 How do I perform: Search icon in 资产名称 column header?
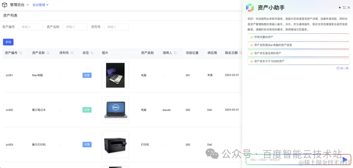(x=48, y=53)
